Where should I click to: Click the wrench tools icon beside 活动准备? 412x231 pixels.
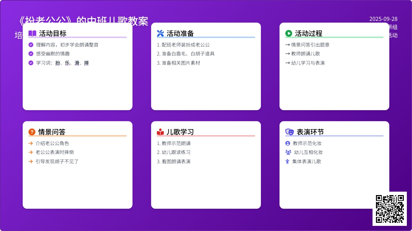tap(160, 34)
